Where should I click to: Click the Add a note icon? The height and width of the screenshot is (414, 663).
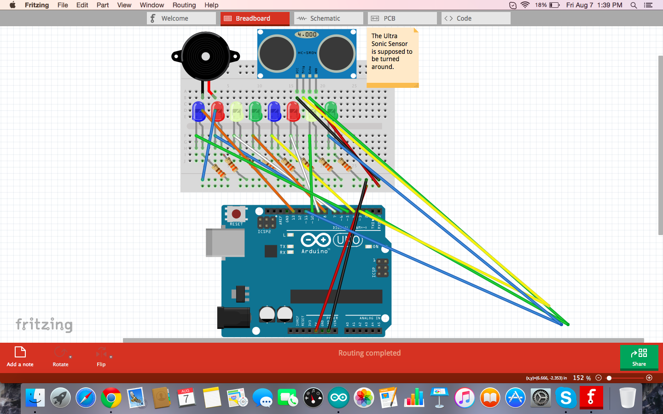[20, 352]
